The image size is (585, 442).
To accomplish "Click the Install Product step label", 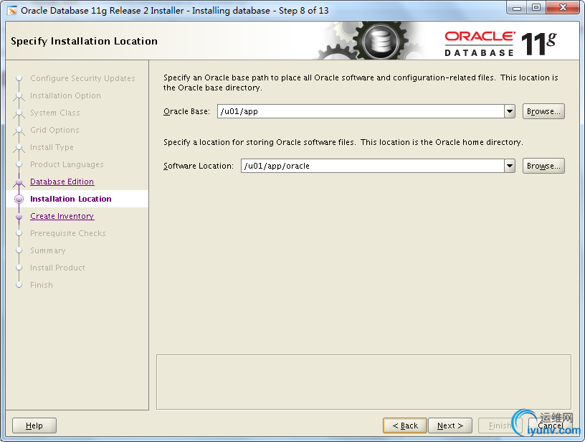I will 57,268.
